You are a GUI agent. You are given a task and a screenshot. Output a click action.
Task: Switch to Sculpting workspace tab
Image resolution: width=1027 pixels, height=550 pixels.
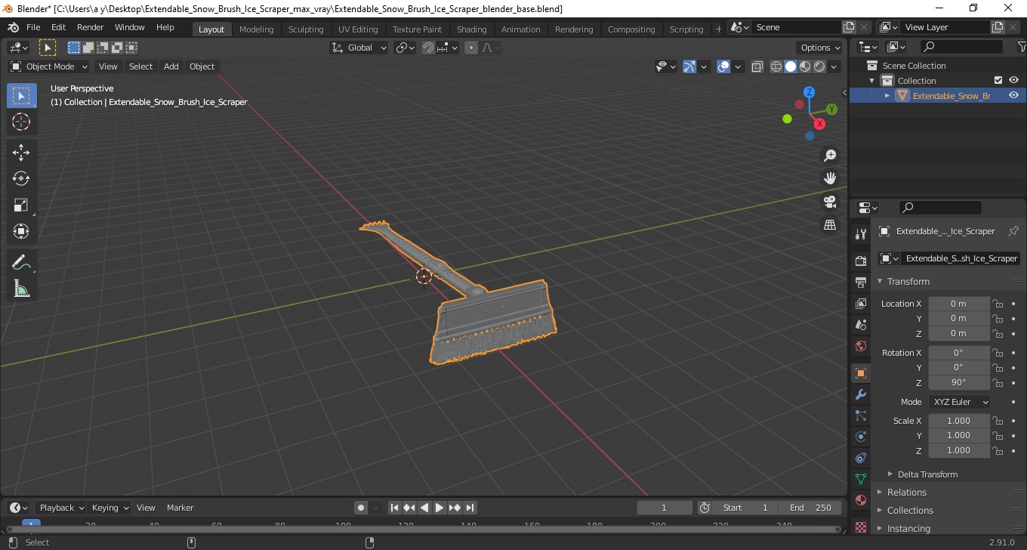click(306, 29)
